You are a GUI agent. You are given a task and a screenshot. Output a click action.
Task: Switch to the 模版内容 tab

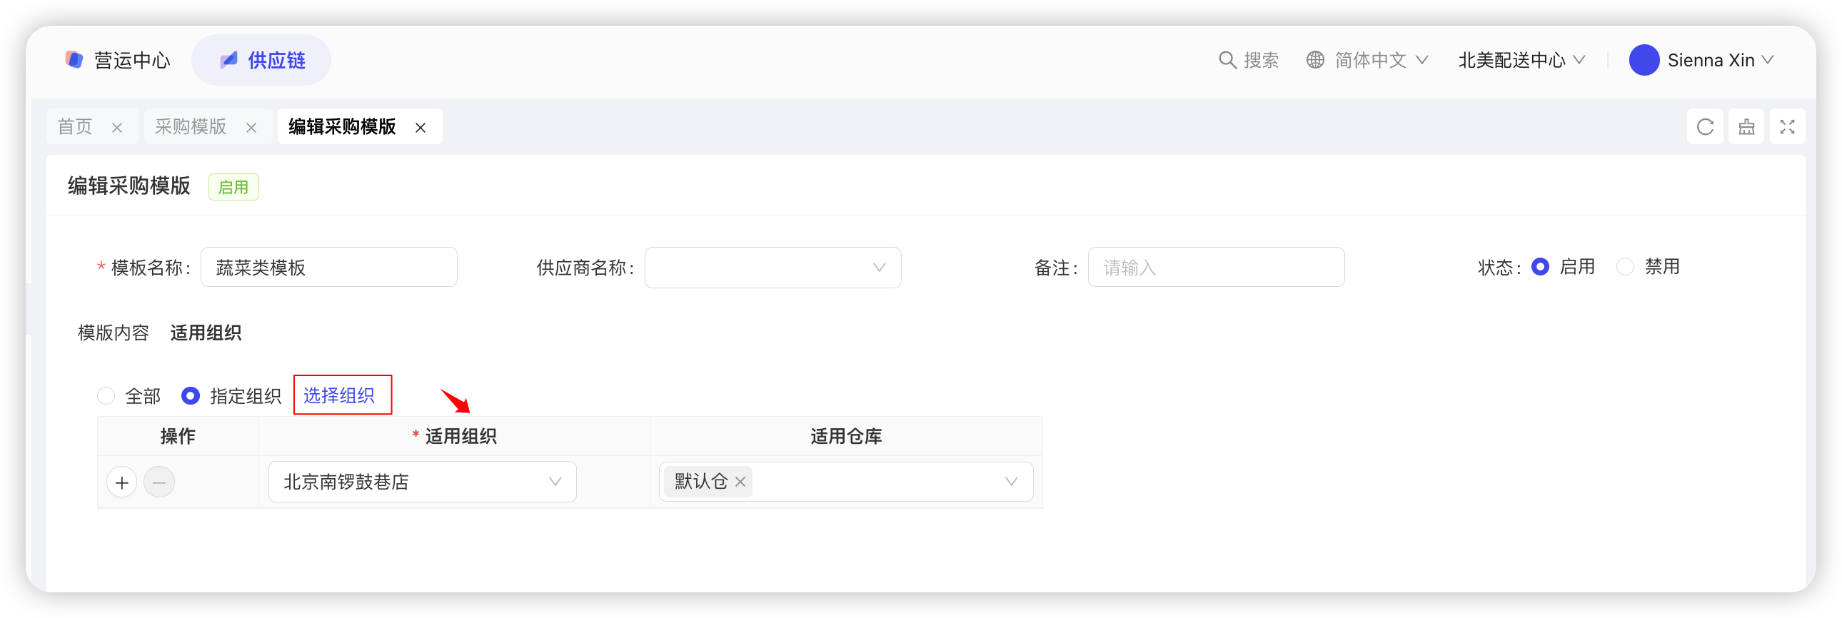coord(113,333)
